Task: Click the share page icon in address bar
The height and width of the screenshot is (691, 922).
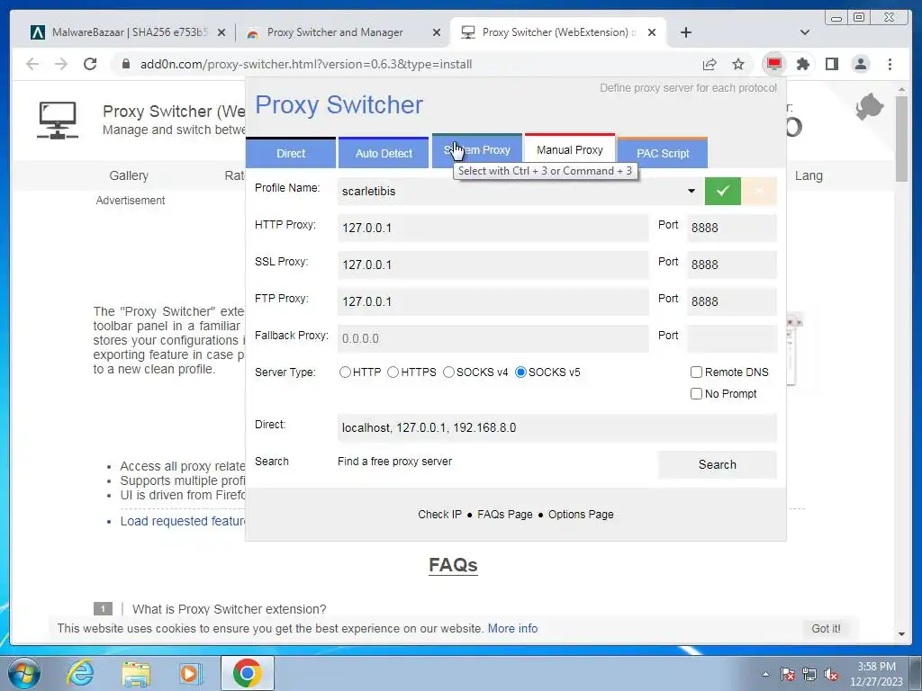Action: pyautogui.click(x=710, y=64)
